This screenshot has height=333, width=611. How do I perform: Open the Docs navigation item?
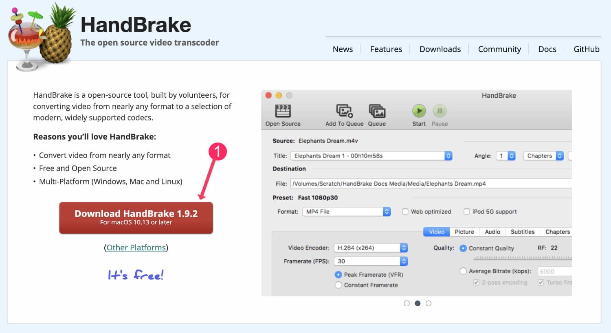click(x=547, y=49)
